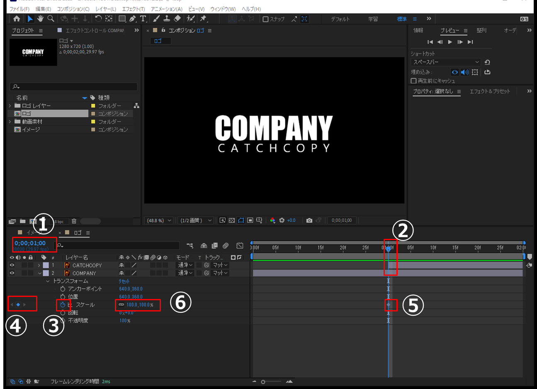Switch to the Effects & Presets tab

[x=489, y=91]
